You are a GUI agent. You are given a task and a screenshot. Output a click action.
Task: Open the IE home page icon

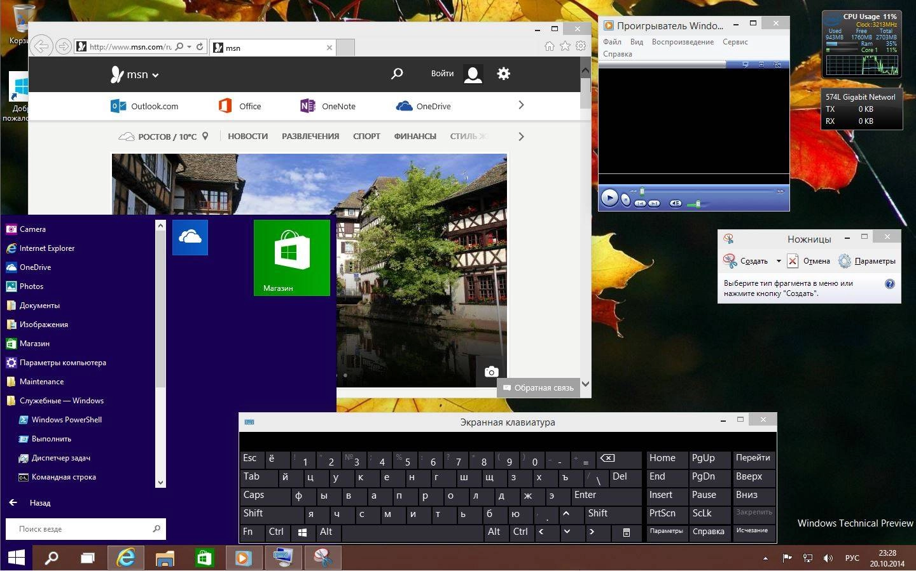[x=550, y=46]
